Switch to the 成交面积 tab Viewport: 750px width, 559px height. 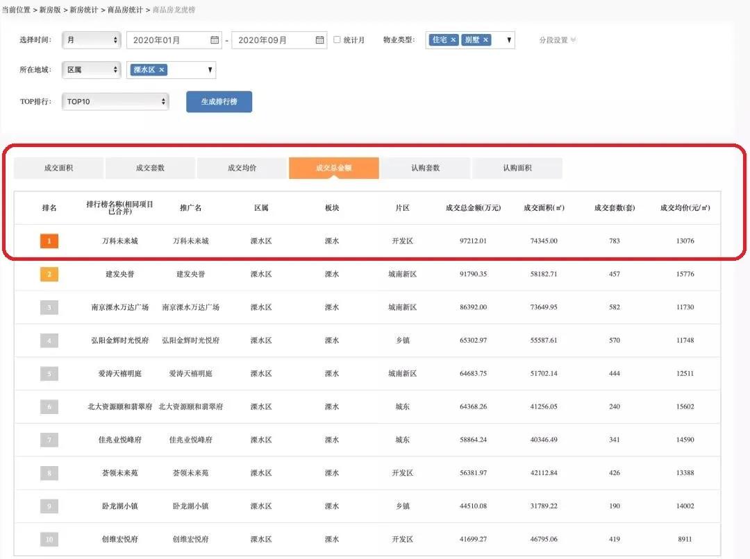coord(58,168)
